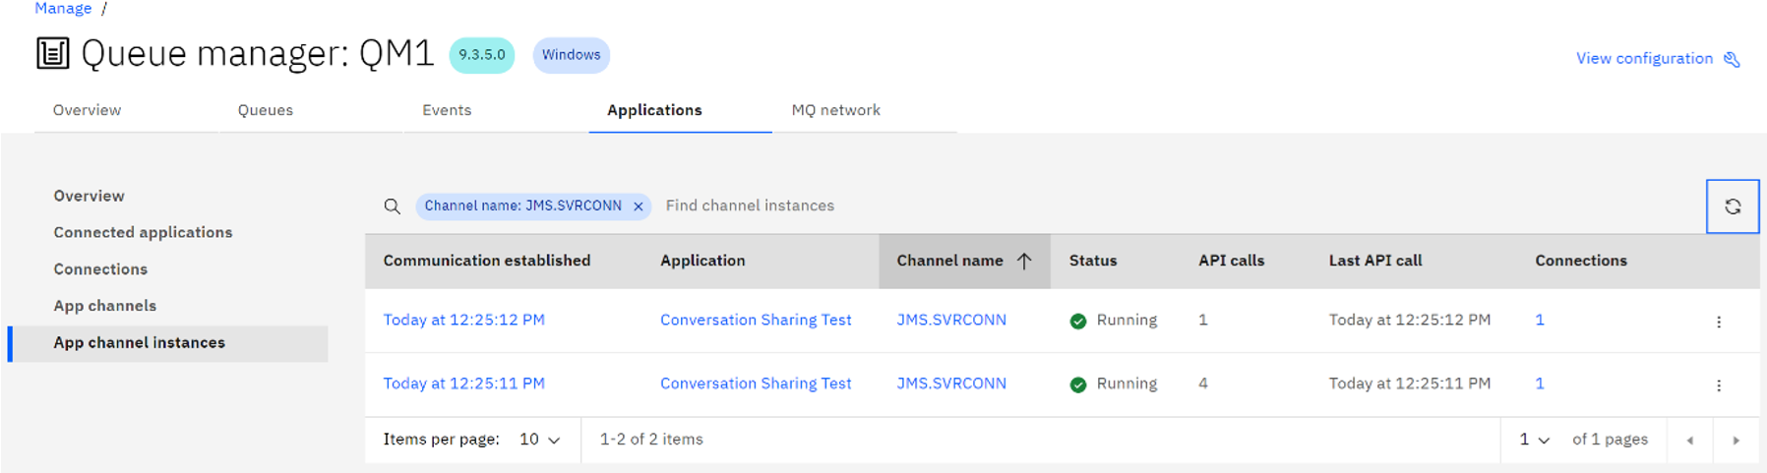1767x473 pixels.
Task: Click the queue manager icon beside QM1
Action: click(x=52, y=53)
